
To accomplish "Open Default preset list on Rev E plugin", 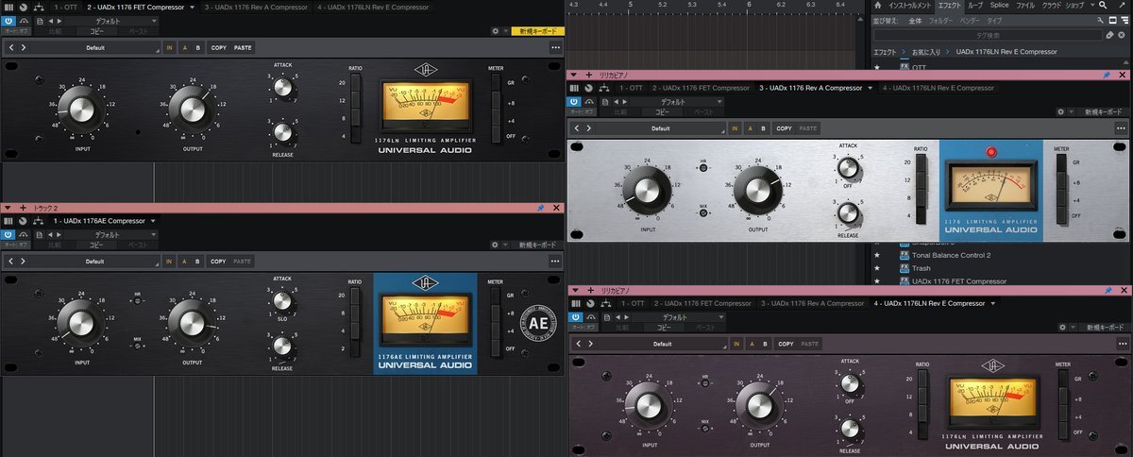I will tap(661, 344).
